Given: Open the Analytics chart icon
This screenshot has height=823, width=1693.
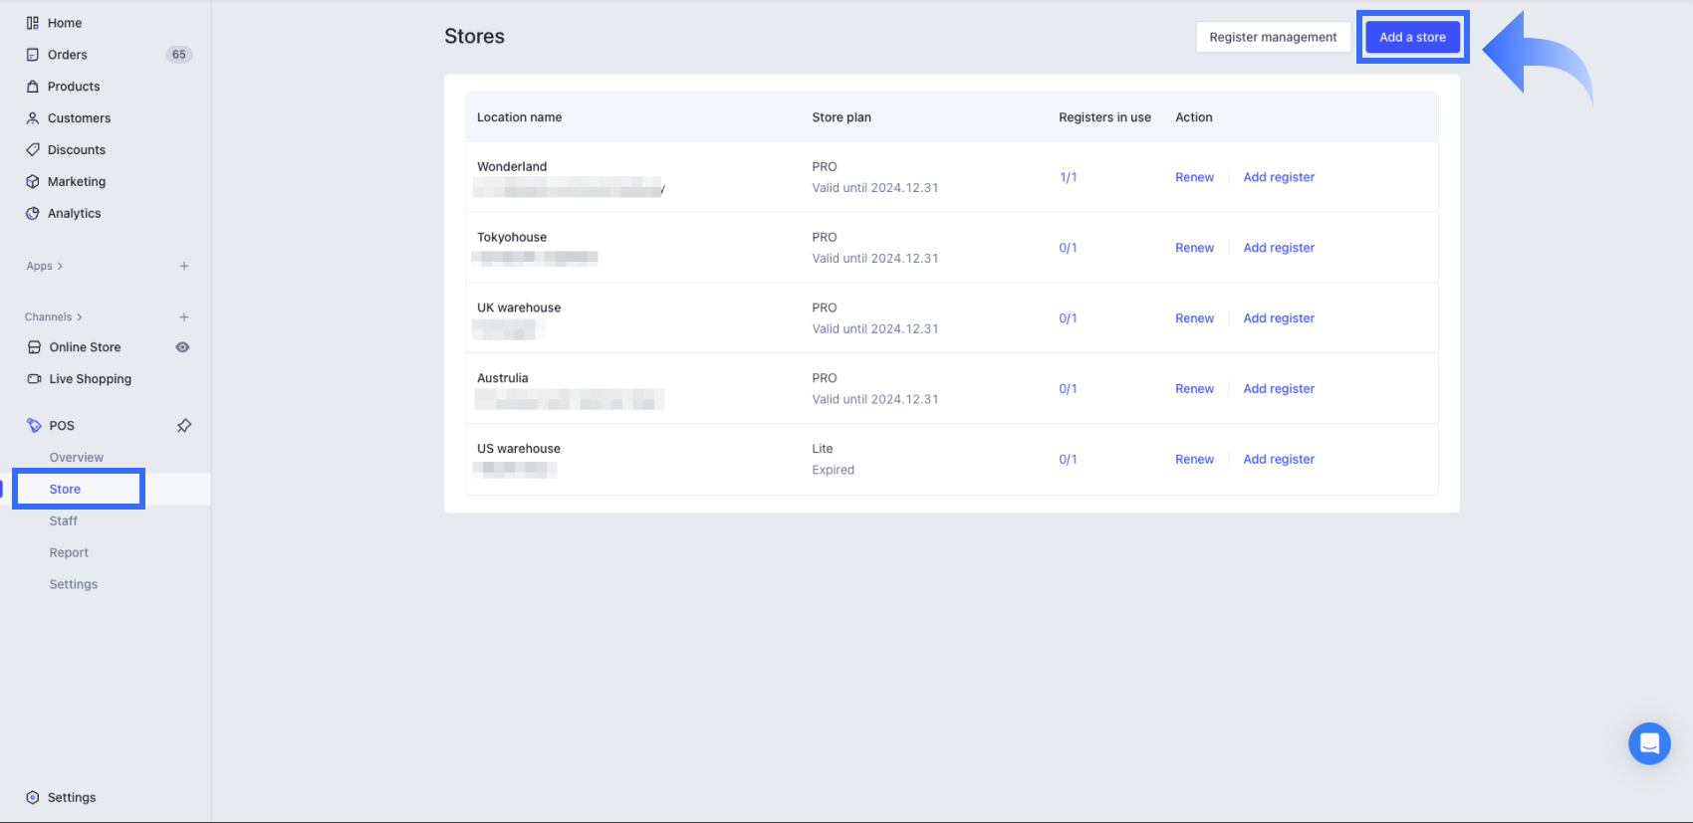Looking at the screenshot, I should [33, 214].
